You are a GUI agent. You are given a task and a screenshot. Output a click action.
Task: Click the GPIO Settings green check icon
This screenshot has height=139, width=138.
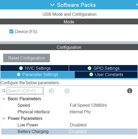[89, 68]
